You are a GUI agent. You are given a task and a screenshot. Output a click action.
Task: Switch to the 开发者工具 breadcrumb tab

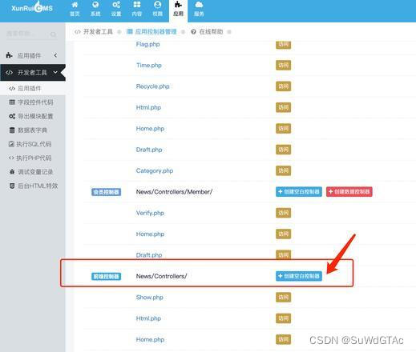pos(98,32)
